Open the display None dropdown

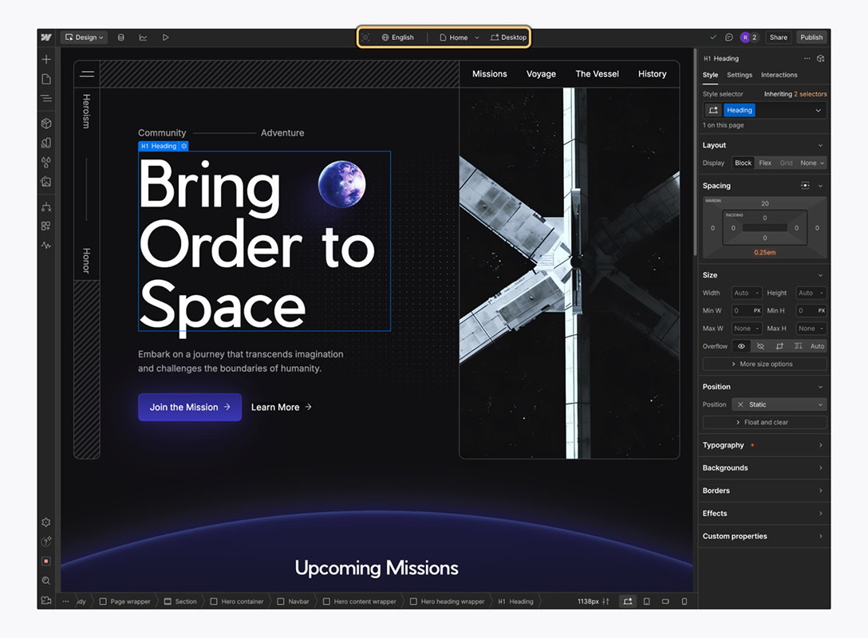(811, 163)
